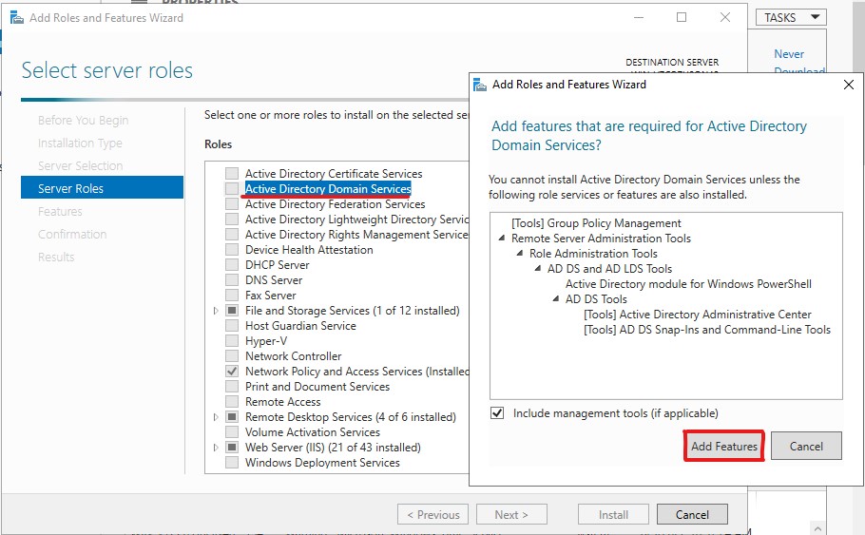Screen dimensions: 865x535
Task: Expand Web Server (IIS) node
Action: pos(216,448)
